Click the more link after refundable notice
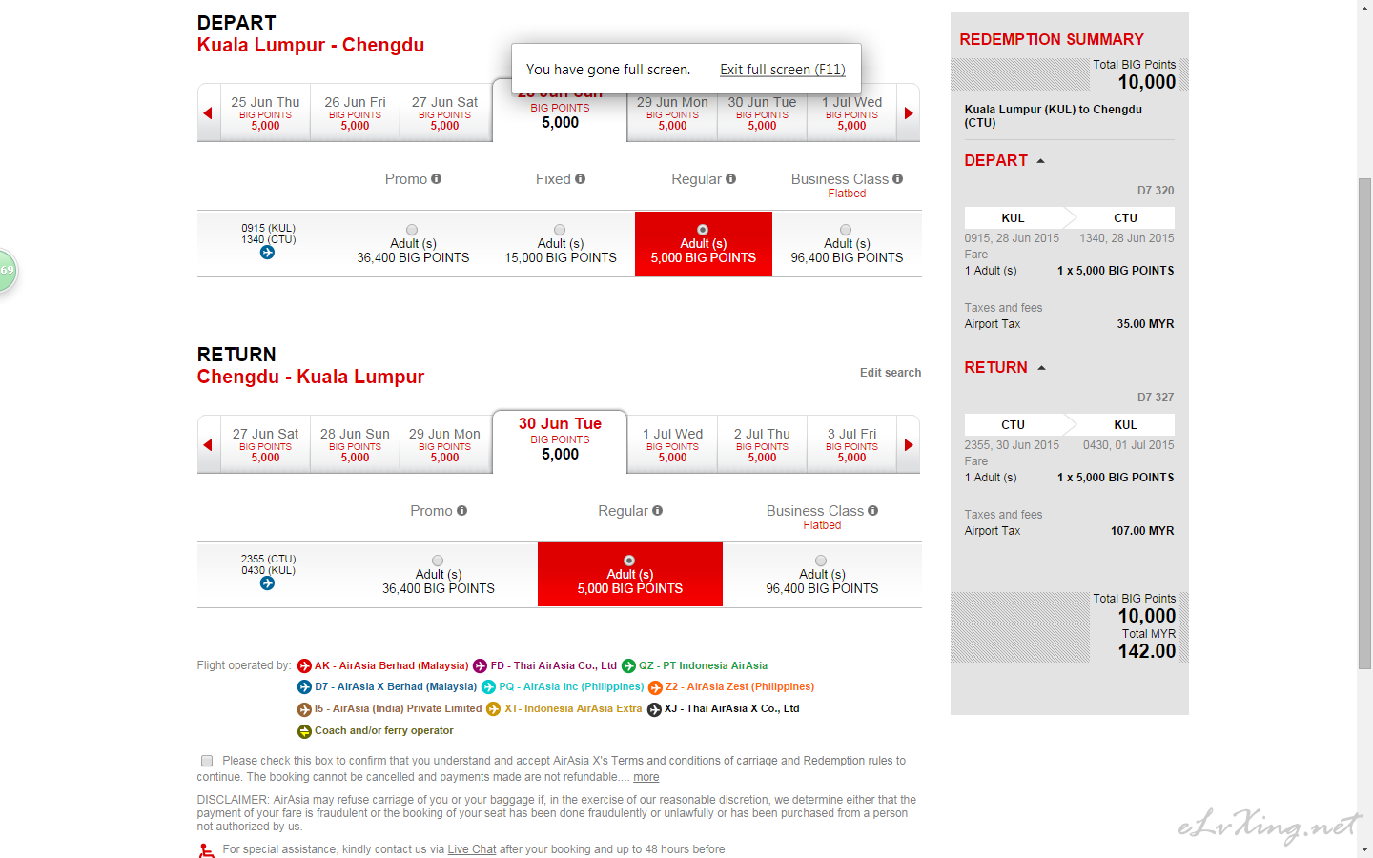1373x858 pixels. (646, 777)
